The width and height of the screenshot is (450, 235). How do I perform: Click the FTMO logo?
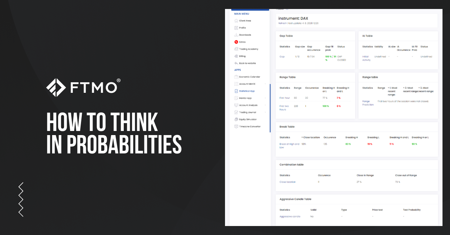(81, 87)
